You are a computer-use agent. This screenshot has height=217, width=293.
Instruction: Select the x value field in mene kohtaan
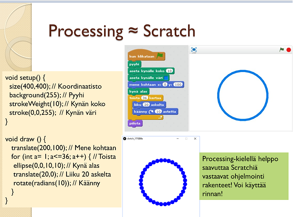tap(165, 85)
